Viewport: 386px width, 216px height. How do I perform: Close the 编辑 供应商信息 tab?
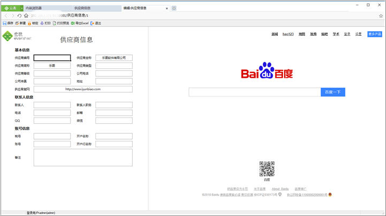167,9
